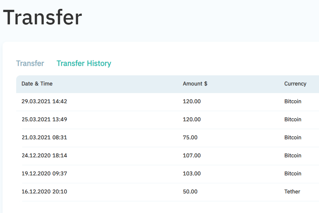Select the 29.03.2021 14:42 transfer row

click(168, 102)
